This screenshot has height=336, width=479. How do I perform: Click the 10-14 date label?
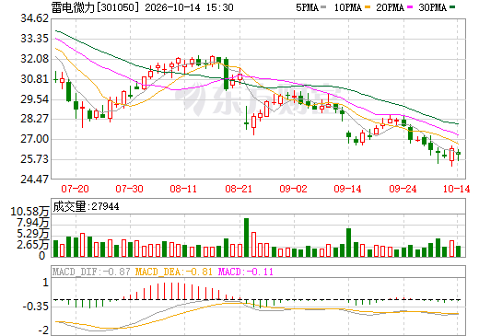[456, 189]
